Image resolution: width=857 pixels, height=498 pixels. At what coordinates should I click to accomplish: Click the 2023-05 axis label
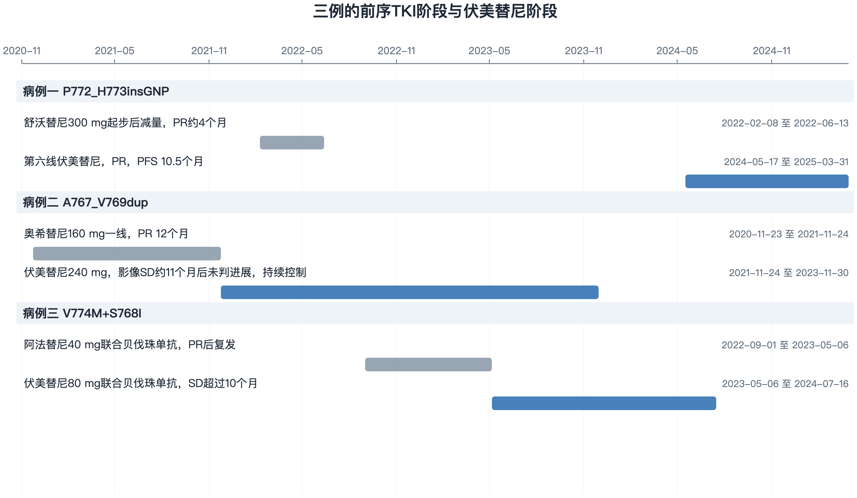(489, 51)
